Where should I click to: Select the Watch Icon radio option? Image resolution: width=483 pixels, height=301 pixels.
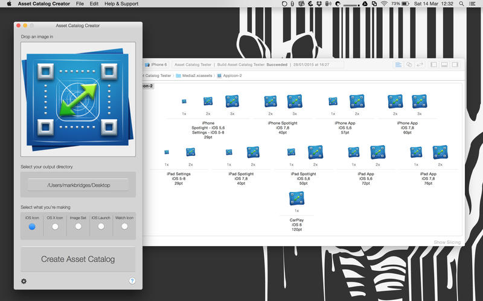(124, 226)
